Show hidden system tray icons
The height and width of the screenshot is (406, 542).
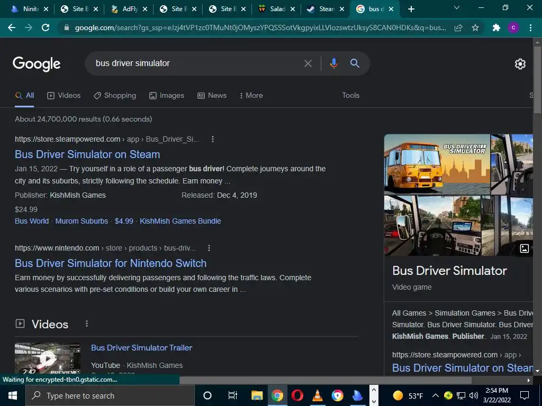click(436, 395)
